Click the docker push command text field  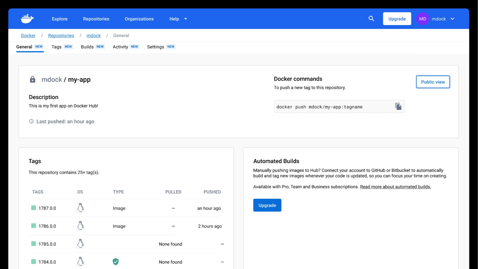(x=339, y=107)
